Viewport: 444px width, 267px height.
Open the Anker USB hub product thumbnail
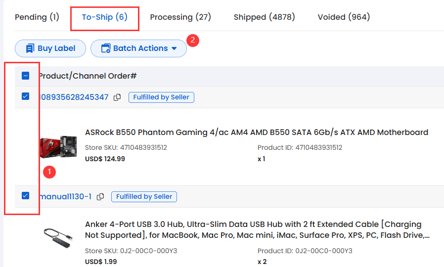[x=59, y=238]
